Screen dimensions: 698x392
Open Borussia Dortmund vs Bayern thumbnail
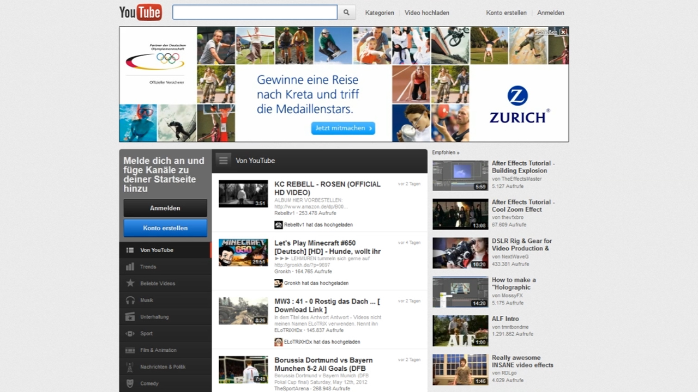coord(243,370)
